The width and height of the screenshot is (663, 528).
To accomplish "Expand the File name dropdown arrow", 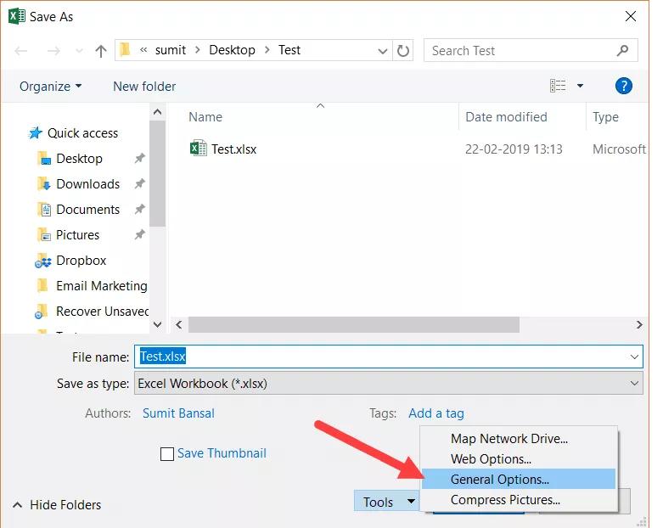I will (x=634, y=357).
